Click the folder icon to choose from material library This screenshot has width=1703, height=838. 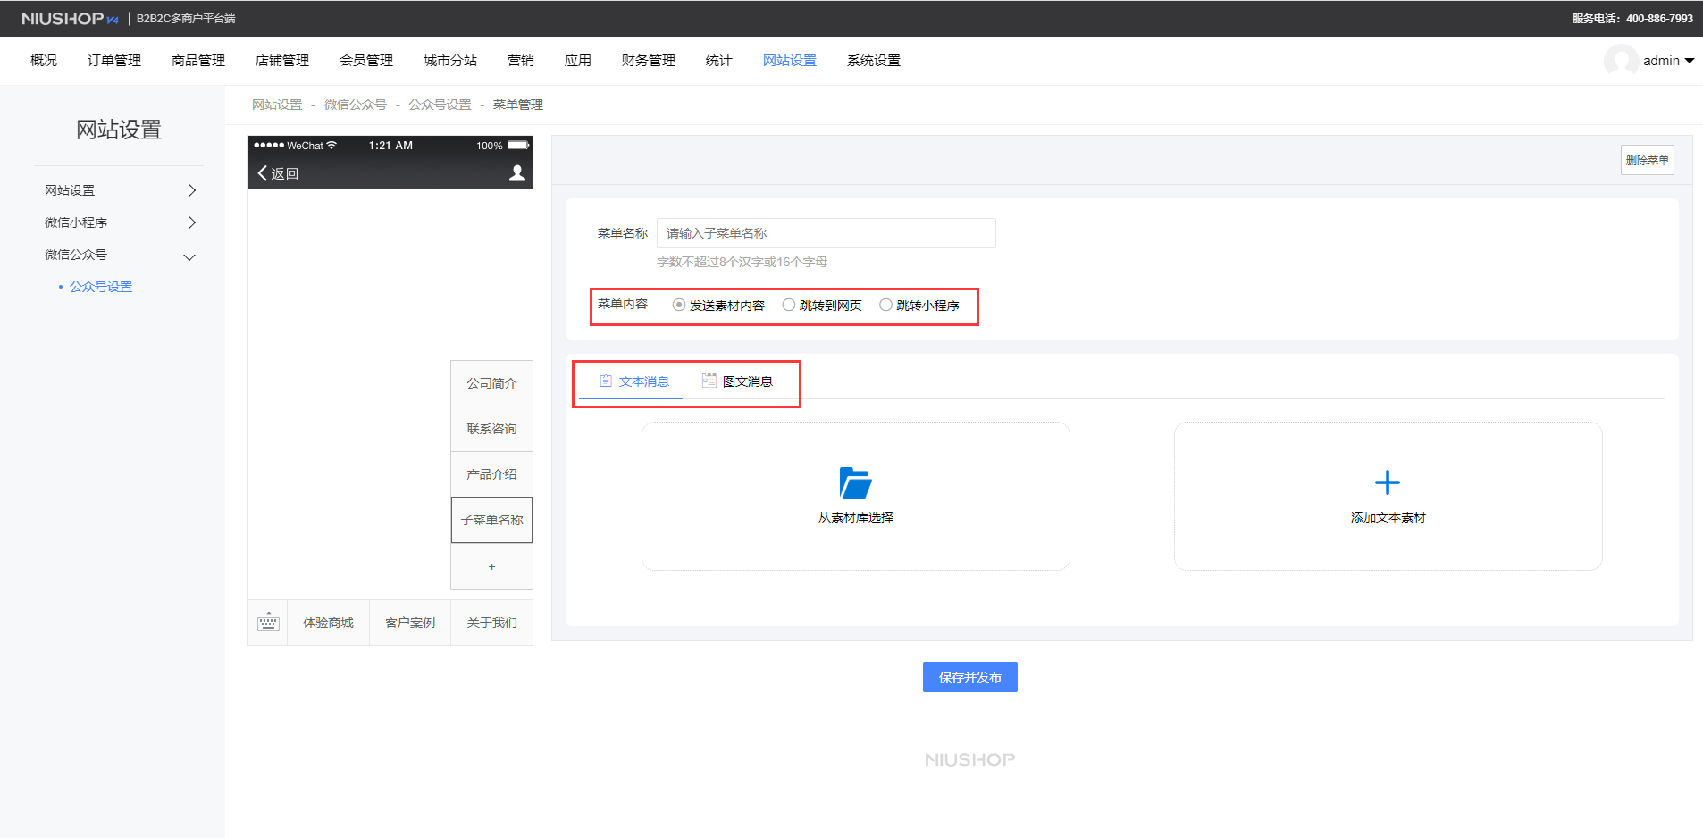855,483
